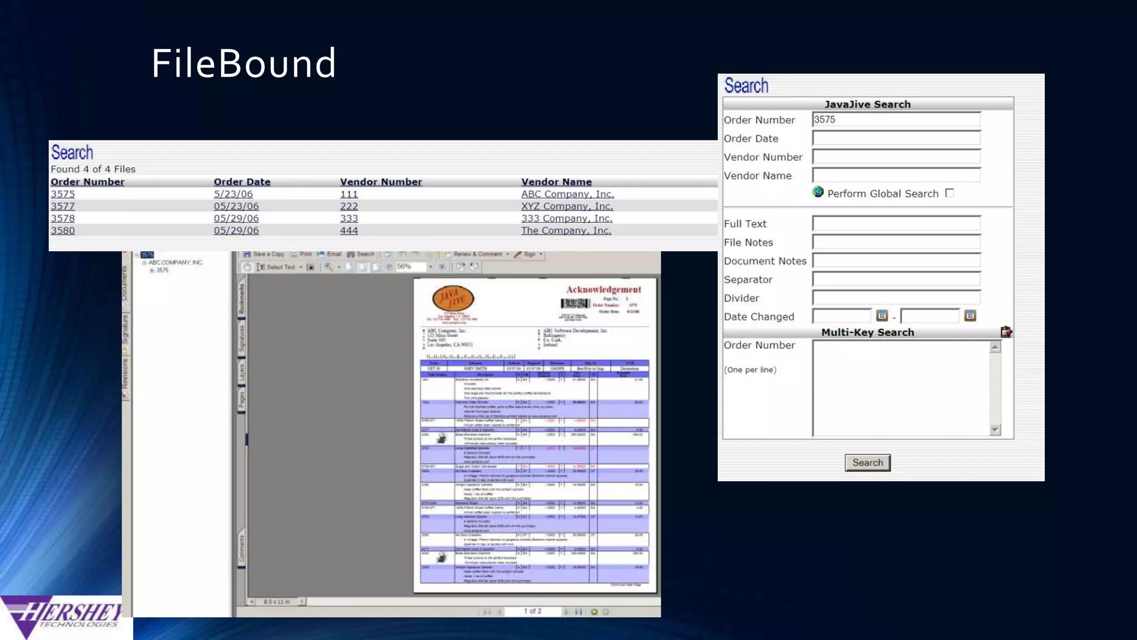1137x640 pixels.
Task: Expand the Review & Comment dropdown
Action: pos(507,254)
